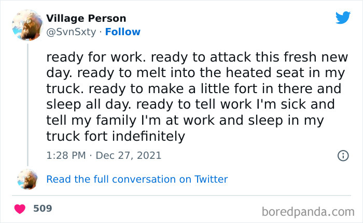Open Village Person's profile avatar at top

coord(27,24)
